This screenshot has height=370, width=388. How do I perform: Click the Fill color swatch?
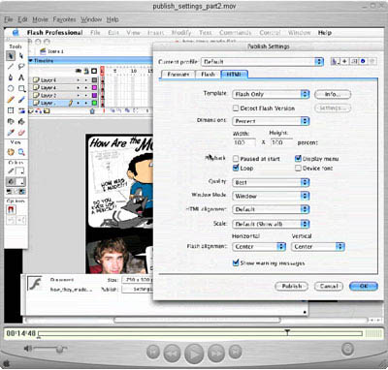(20, 181)
